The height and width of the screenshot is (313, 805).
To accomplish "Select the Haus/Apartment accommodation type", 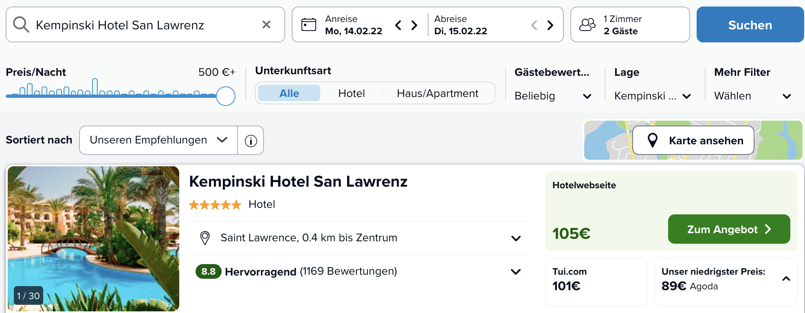I will [x=438, y=93].
